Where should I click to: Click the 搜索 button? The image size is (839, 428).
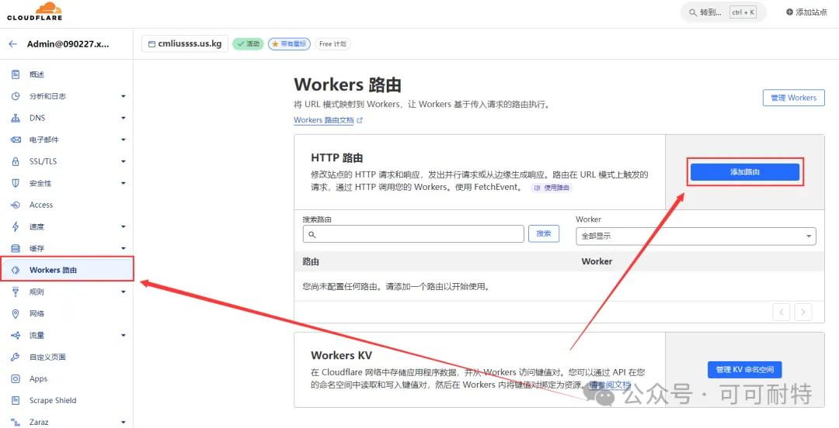coord(544,233)
